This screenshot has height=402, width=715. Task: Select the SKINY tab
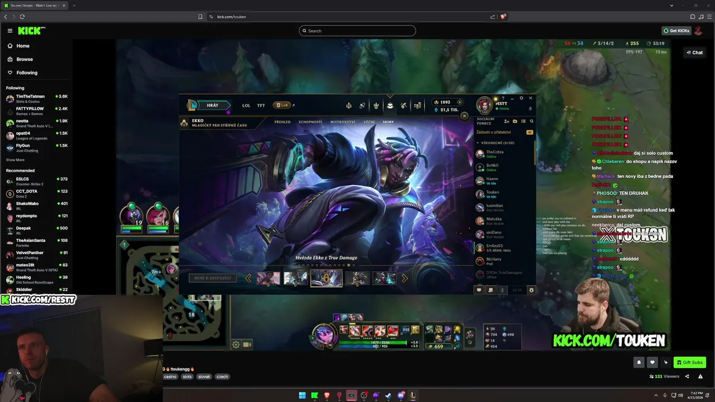pyautogui.click(x=388, y=122)
